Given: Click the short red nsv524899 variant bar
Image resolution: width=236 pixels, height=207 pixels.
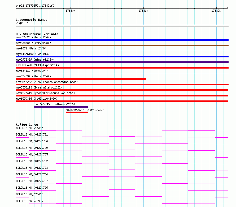Looking at the screenshot, I should point(81,79).
